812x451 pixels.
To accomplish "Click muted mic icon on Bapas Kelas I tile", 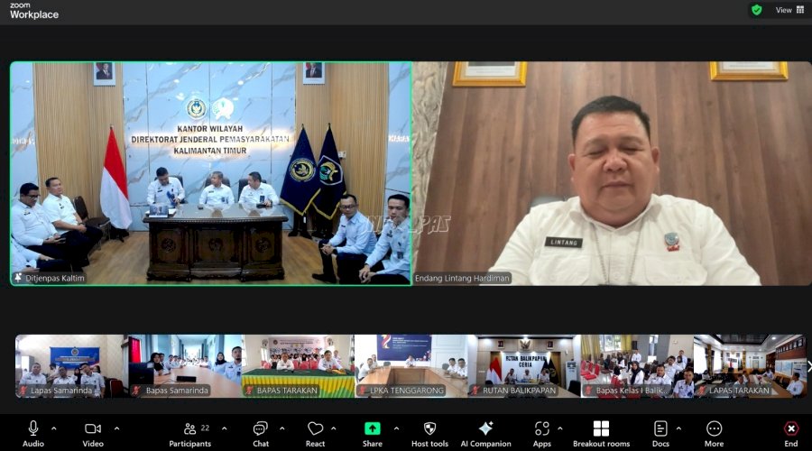I will pos(588,391).
